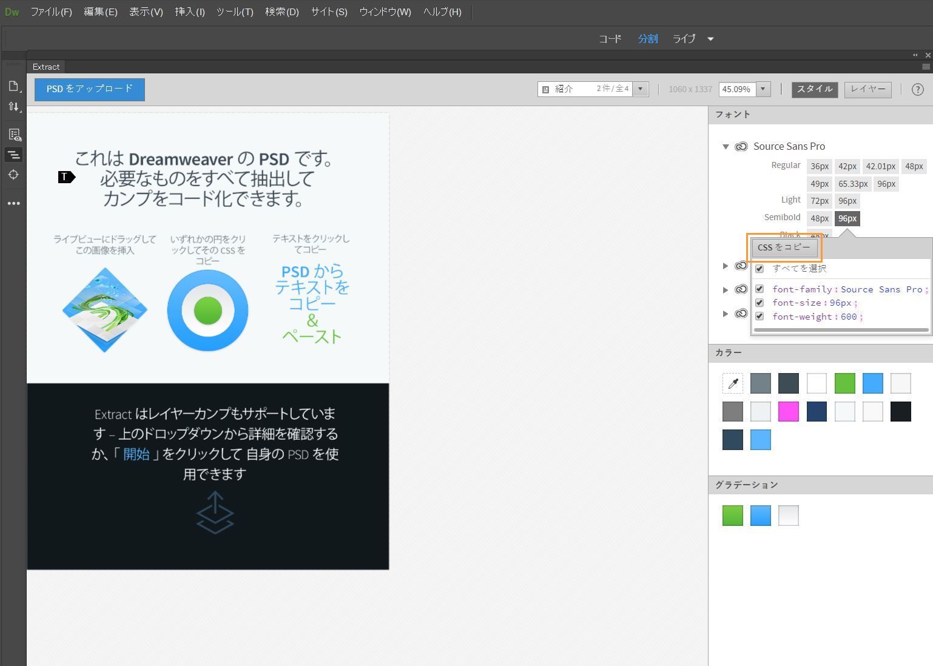Open the 表示(V) menu

[146, 12]
